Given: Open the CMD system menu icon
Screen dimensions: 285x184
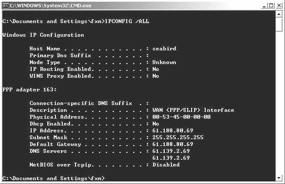Looking at the screenshot, I should click(5, 5).
